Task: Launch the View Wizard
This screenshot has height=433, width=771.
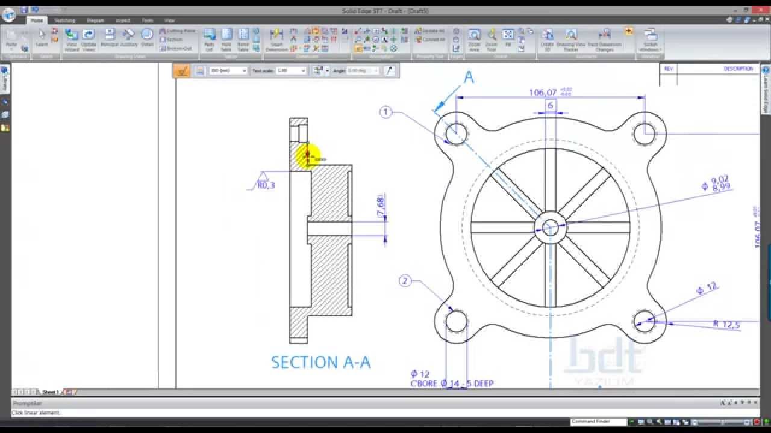Action: coord(72,40)
